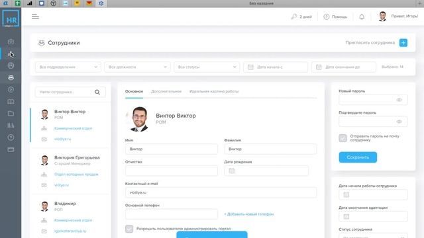This screenshot has height=238, width=424.
Task: Expand the Все подразделения dropdown
Action: [x=68, y=67]
